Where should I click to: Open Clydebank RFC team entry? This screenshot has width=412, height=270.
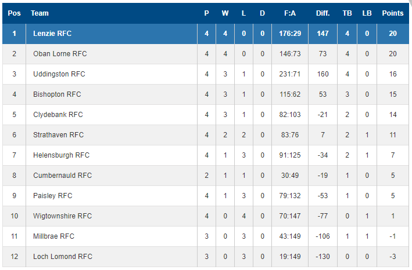(x=58, y=115)
